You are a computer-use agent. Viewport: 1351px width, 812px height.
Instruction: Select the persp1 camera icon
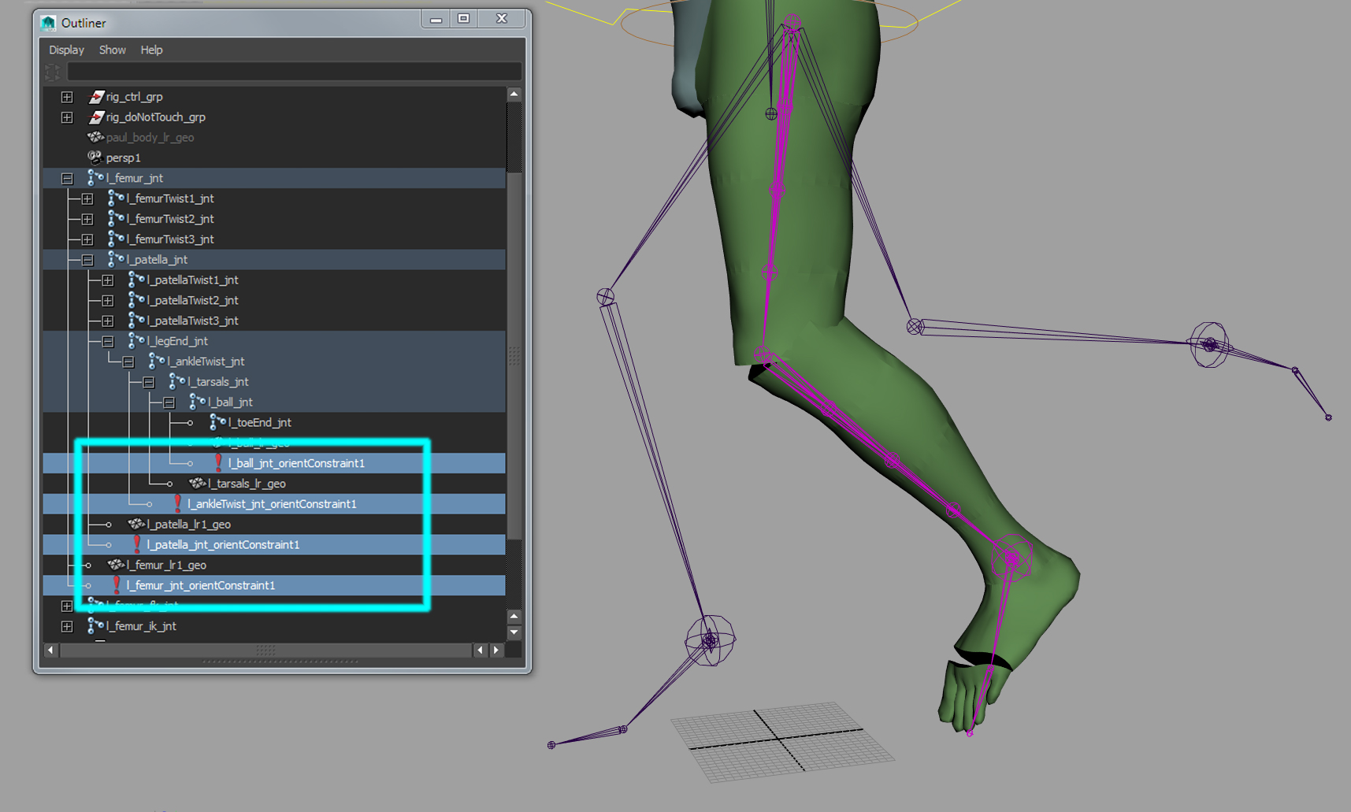click(x=95, y=158)
